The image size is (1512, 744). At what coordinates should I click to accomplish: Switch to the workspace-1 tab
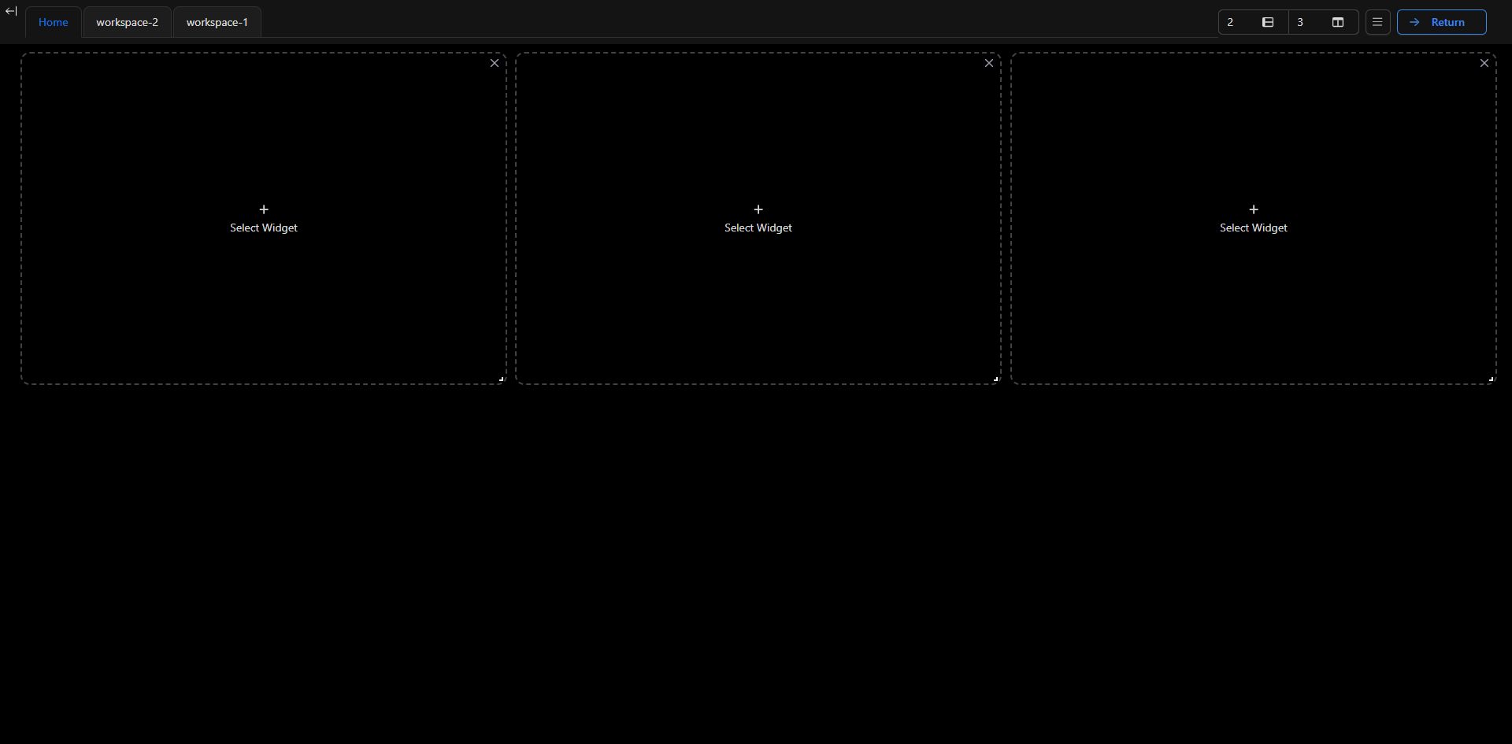pyautogui.click(x=217, y=22)
